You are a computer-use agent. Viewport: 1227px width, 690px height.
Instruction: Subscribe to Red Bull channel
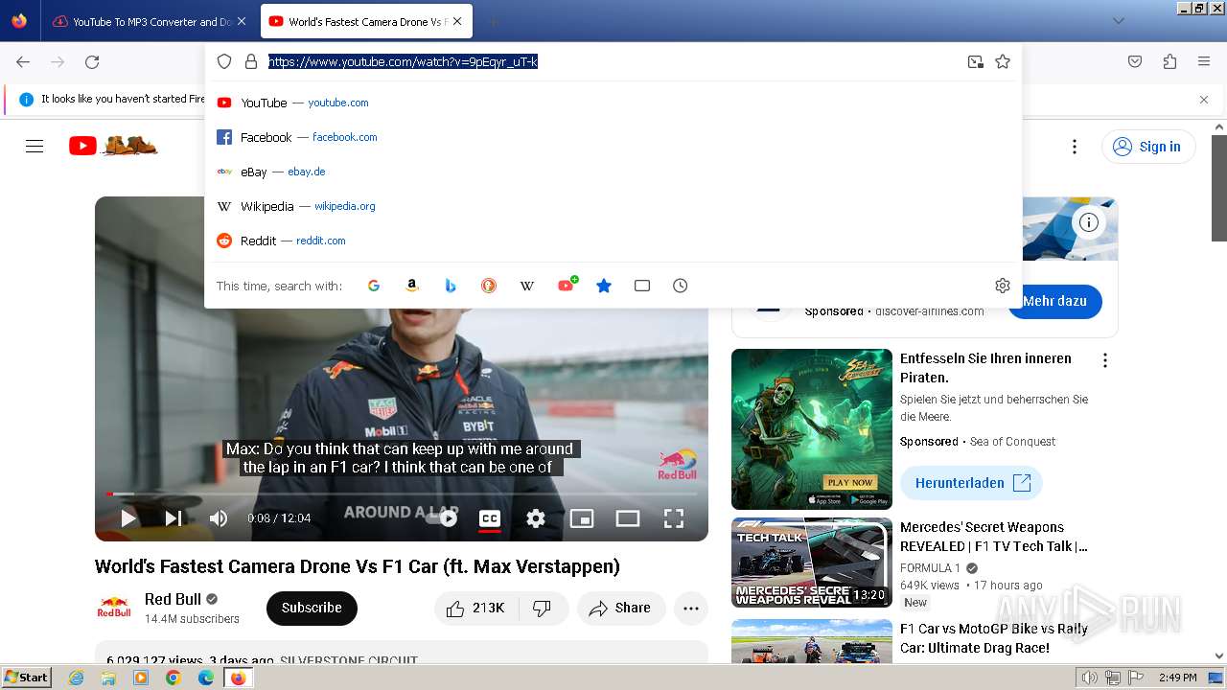(x=312, y=609)
